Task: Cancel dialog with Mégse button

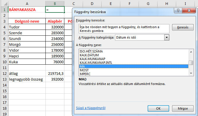Action: (x=183, y=108)
